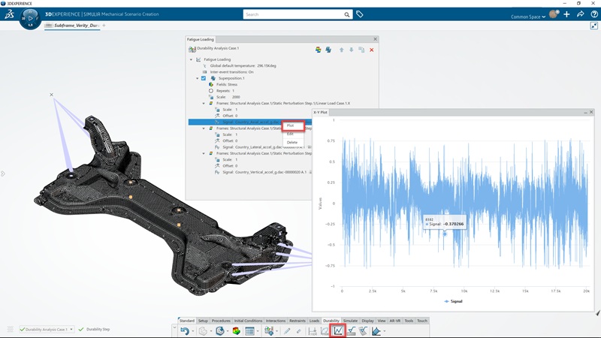Click the undo arrow icon in bottom toolbar
This screenshot has height=338, width=601.
pyautogui.click(x=185, y=330)
